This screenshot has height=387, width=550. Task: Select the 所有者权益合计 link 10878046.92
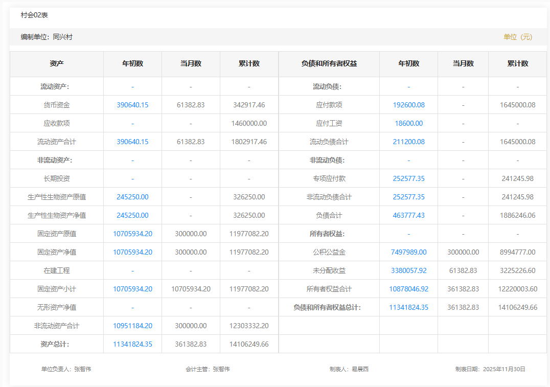[408, 289]
